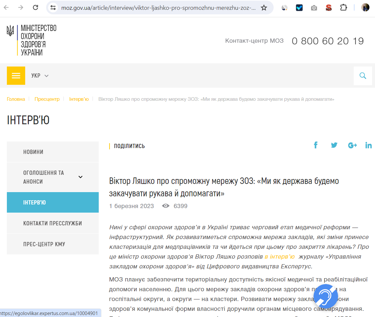Open the site search magnifier
Screen dimensions: 375x317
(363, 75)
